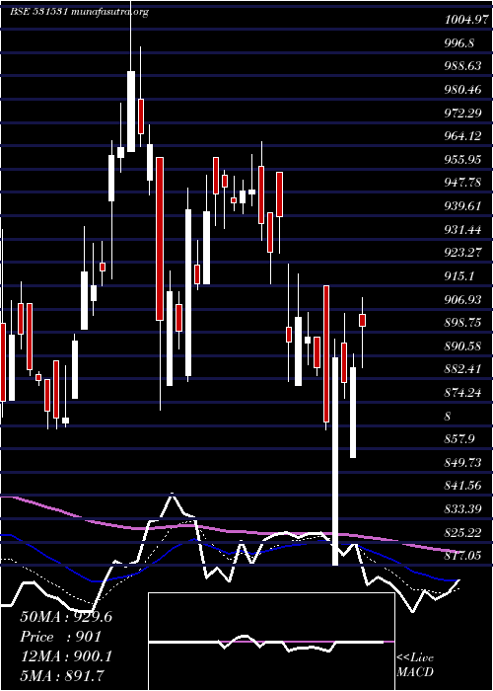Click the 849.73 price axis label
Image resolution: width=493 pixels, height=691 pixels.
[x=463, y=462]
